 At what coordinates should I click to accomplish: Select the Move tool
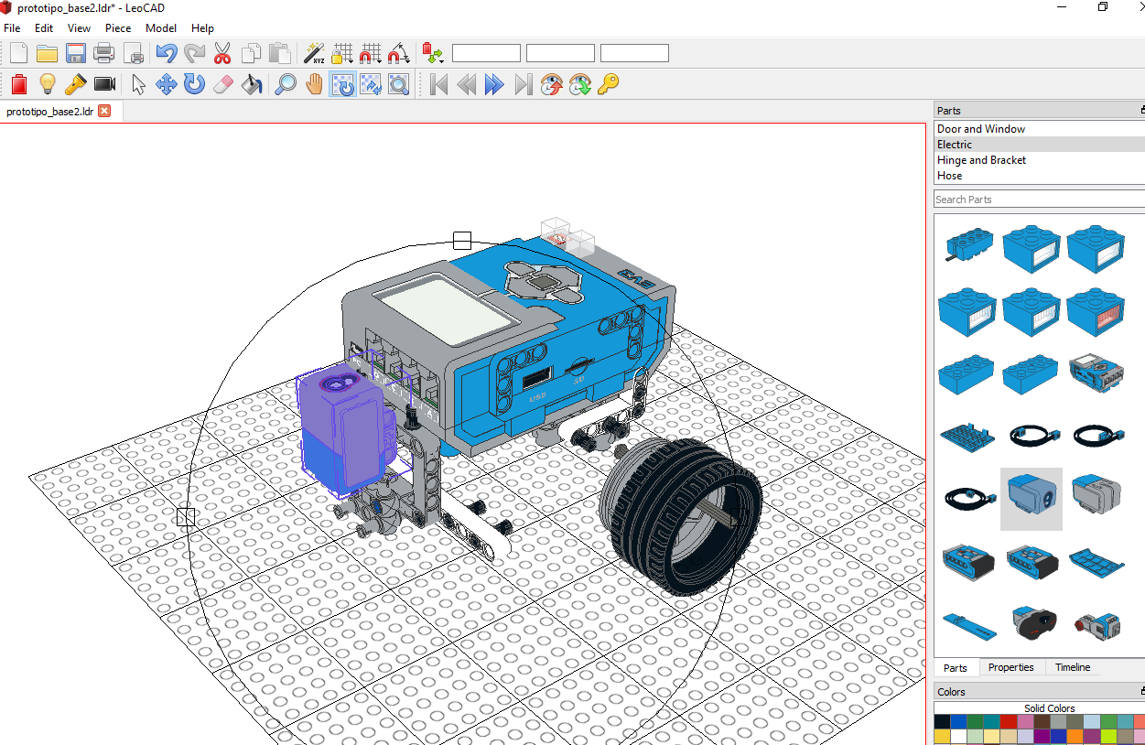[x=166, y=84]
